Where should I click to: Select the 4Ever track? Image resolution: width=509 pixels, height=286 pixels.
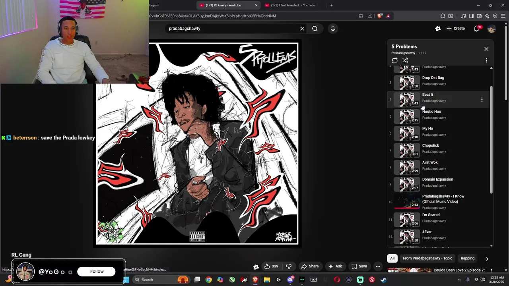[437, 237]
